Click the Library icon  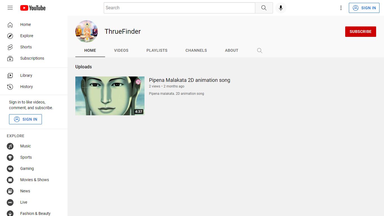(x=10, y=75)
